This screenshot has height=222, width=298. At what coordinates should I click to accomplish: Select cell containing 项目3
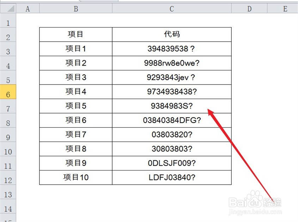(76, 78)
